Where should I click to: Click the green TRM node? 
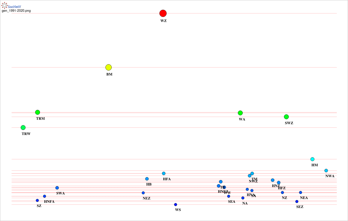(x=37, y=112)
